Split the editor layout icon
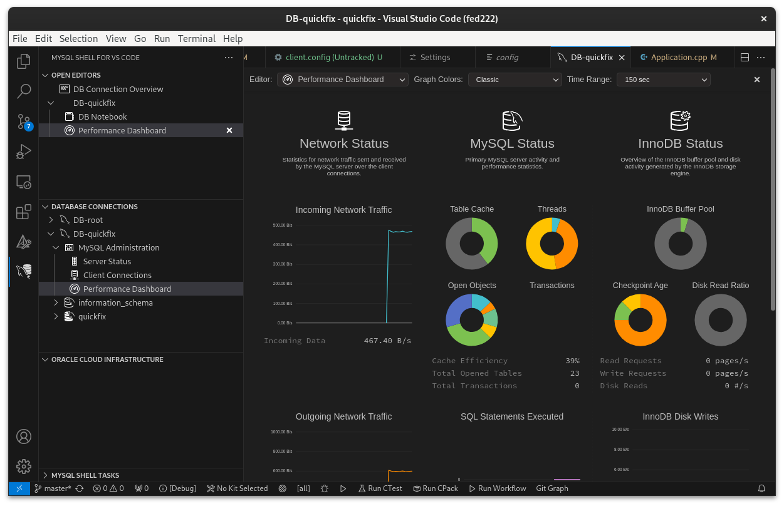This screenshot has width=784, height=506. click(745, 57)
